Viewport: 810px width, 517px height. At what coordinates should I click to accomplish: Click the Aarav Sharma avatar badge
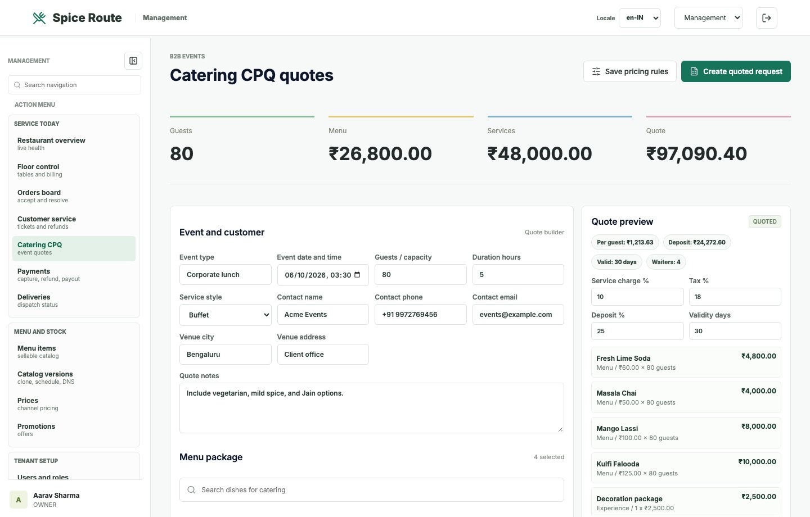click(19, 500)
